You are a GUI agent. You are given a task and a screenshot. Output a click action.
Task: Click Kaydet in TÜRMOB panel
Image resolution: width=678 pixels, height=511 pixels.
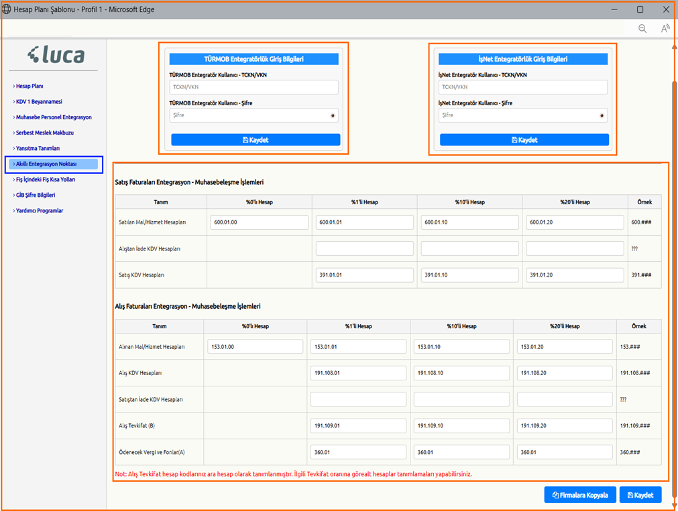coord(256,139)
